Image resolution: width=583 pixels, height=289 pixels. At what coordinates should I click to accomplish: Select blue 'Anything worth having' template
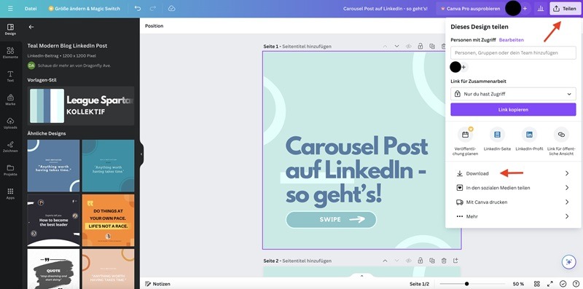(x=53, y=166)
